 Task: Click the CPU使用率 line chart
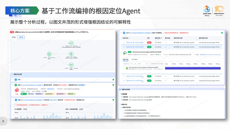[x=38, y=115]
